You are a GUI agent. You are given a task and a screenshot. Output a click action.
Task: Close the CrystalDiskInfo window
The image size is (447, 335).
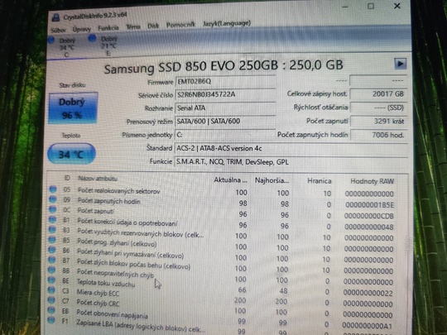pyautogui.click(x=397, y=6)
